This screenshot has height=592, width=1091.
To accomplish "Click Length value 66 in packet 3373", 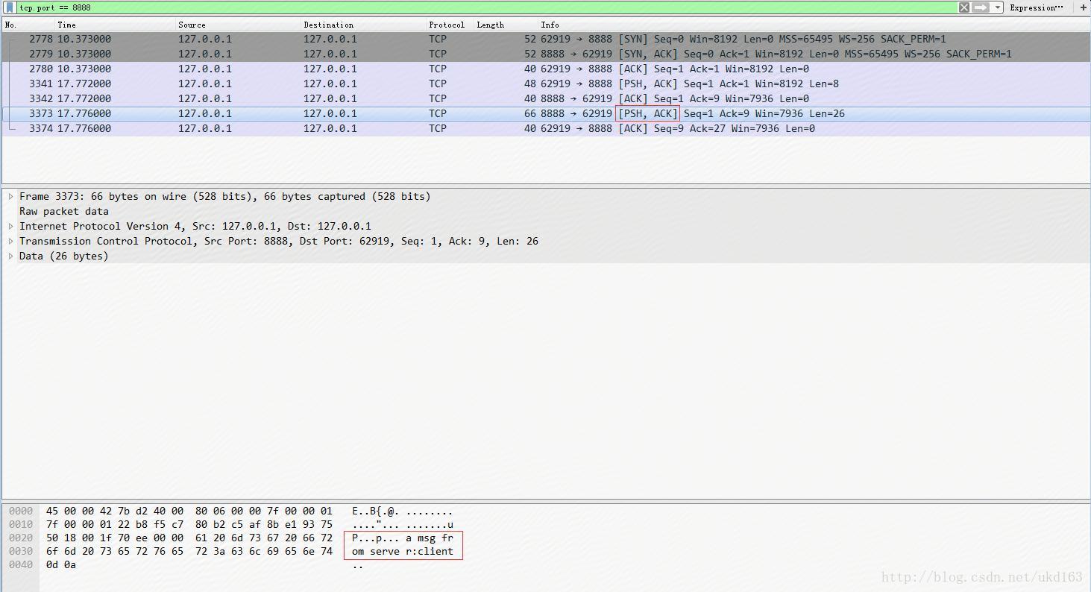I will pyautogui.click(x=530, y=113).
